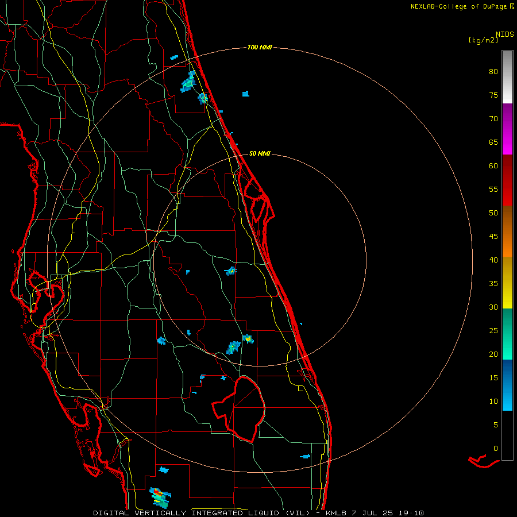The width and height of the screenshot is (517, 517).
Task: Select the 55 value on the color scale
Action: pyautogui.click(x=493, y=189)
